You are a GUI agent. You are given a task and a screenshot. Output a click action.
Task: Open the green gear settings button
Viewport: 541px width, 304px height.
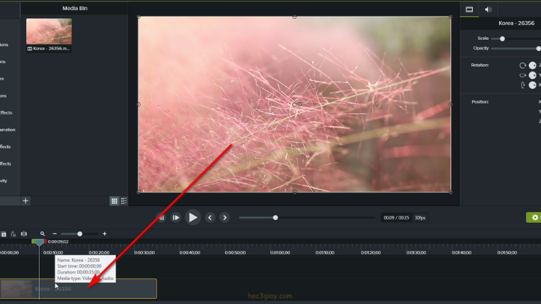[x=534, y=218]
